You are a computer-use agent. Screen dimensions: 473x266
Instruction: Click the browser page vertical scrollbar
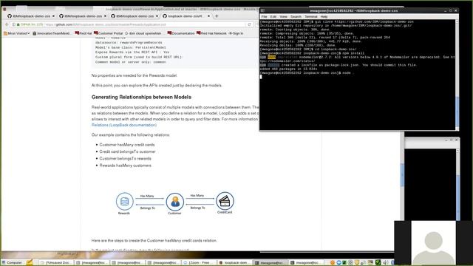point(402,175)
